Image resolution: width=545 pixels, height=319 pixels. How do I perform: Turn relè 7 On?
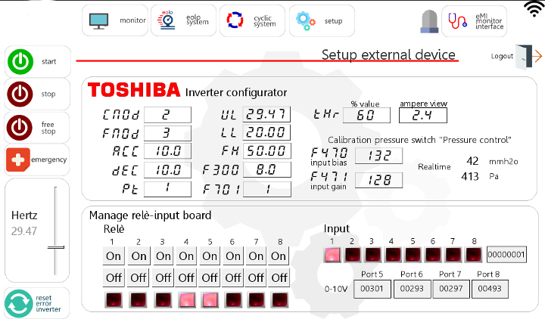click(256, 256)
